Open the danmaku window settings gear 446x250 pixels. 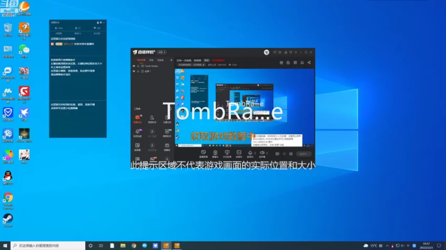coord(101,22)
